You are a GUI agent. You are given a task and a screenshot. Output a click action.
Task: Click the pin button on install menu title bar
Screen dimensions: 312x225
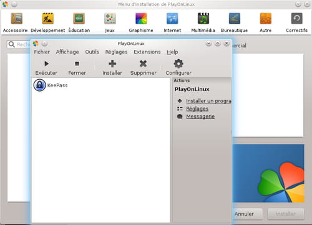(14, 4)
